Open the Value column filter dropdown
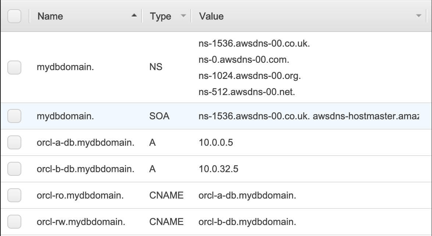432x236 pixels. [x=419, y=16]
